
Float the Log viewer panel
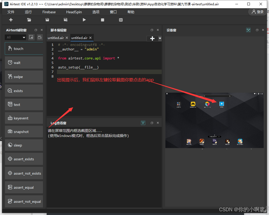coord(152,123)
